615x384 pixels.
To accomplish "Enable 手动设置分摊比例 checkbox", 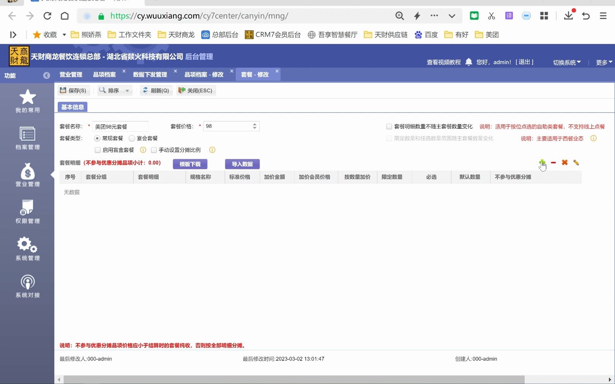I will pos(154,150).
